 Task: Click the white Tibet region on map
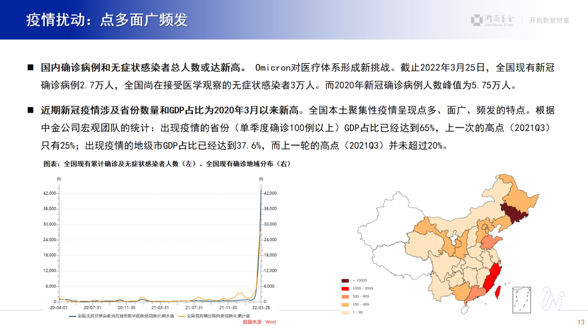pyautogui.click(x=401, y=261)
